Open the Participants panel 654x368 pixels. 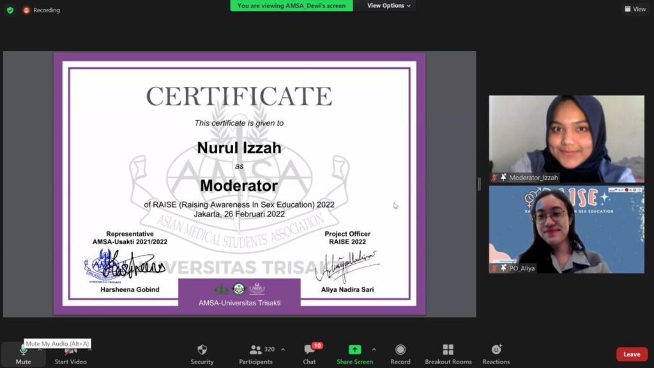(255, 355)
